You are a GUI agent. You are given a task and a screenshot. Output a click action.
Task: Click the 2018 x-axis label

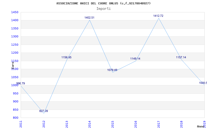(182, 124)
